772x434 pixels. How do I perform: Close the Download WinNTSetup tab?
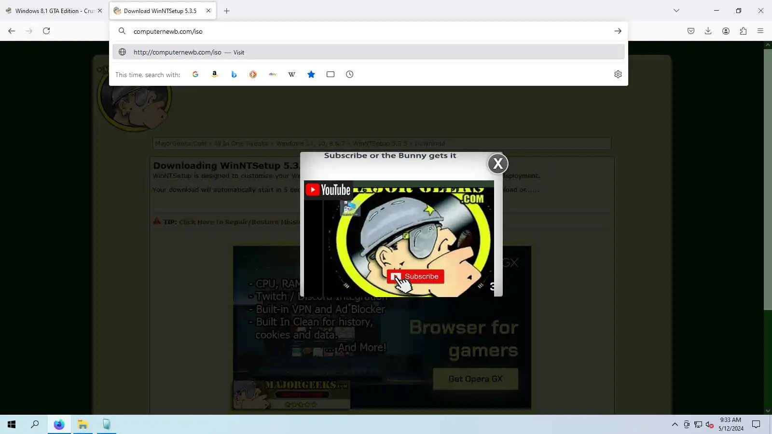tap(208, 11)
